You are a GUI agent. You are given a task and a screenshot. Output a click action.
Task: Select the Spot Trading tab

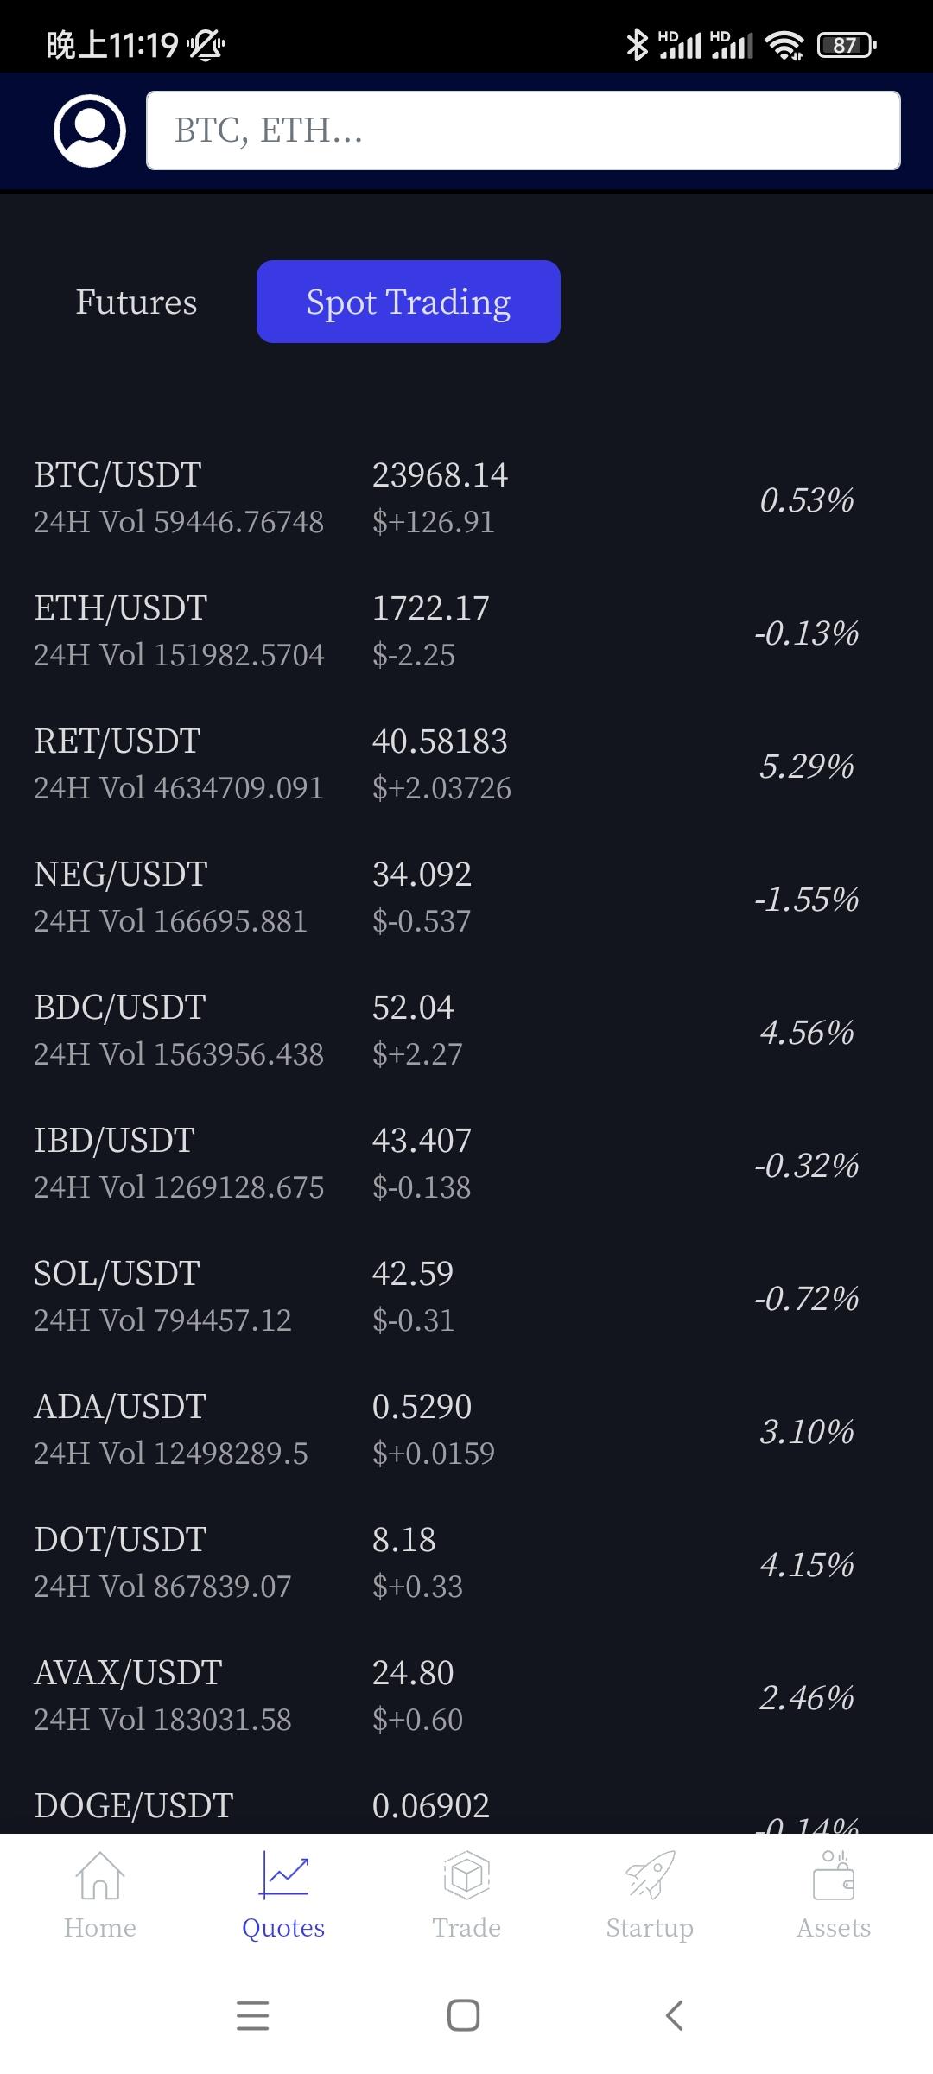pyautogui.click(x=409, y=302)
